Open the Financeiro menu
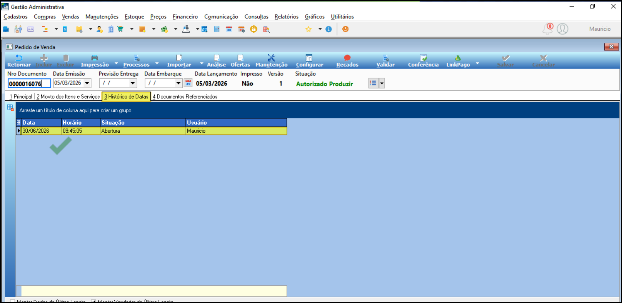 (185, 17)
